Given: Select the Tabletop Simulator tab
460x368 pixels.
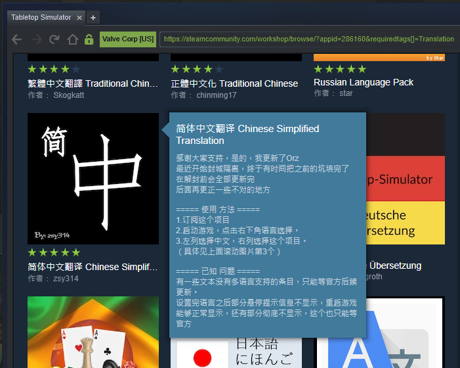Looking at the screenshot, I should click(x=47, y=17).
